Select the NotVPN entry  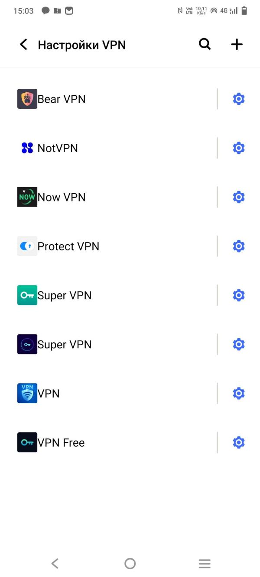117,148
